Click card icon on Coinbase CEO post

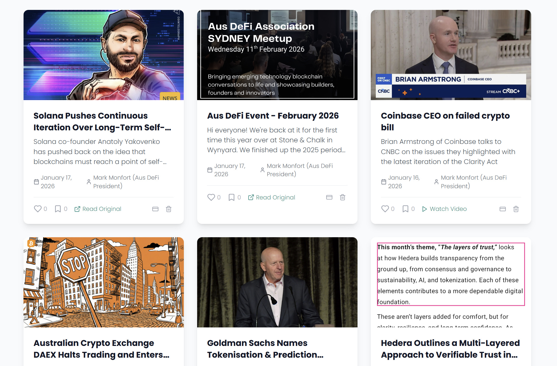[x=503, y=209]
